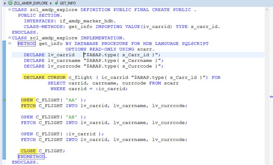The height and width of the screenshot is (165, 273).
Task: Click BY DATABASE PROCEDURE text
Action: (97, 44)
